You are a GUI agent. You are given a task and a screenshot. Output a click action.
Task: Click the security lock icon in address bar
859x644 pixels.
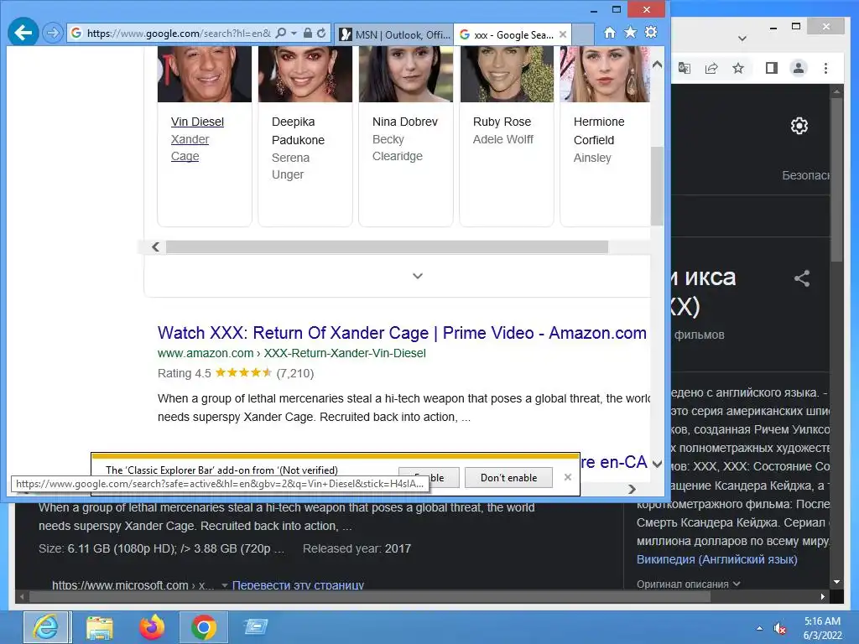point(308,33)
